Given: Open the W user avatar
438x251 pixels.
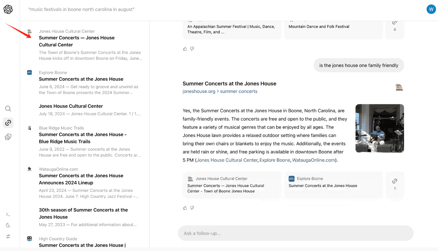Looking at the screenshot, I should pos(431,9).
